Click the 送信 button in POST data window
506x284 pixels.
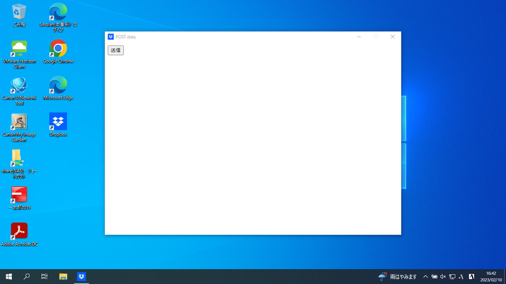click(115, 50)
